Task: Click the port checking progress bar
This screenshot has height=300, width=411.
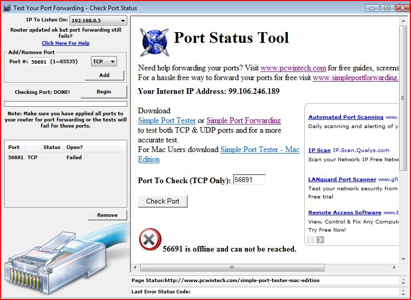Action: [x=65, y=104]
